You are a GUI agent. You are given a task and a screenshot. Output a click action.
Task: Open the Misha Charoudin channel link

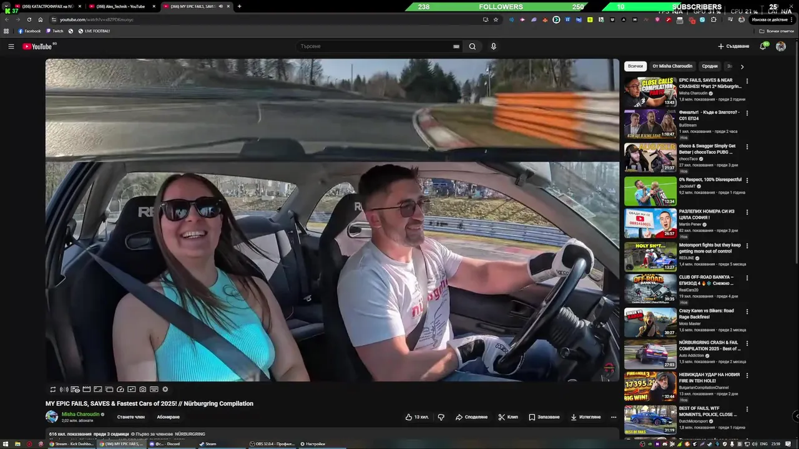80,414
